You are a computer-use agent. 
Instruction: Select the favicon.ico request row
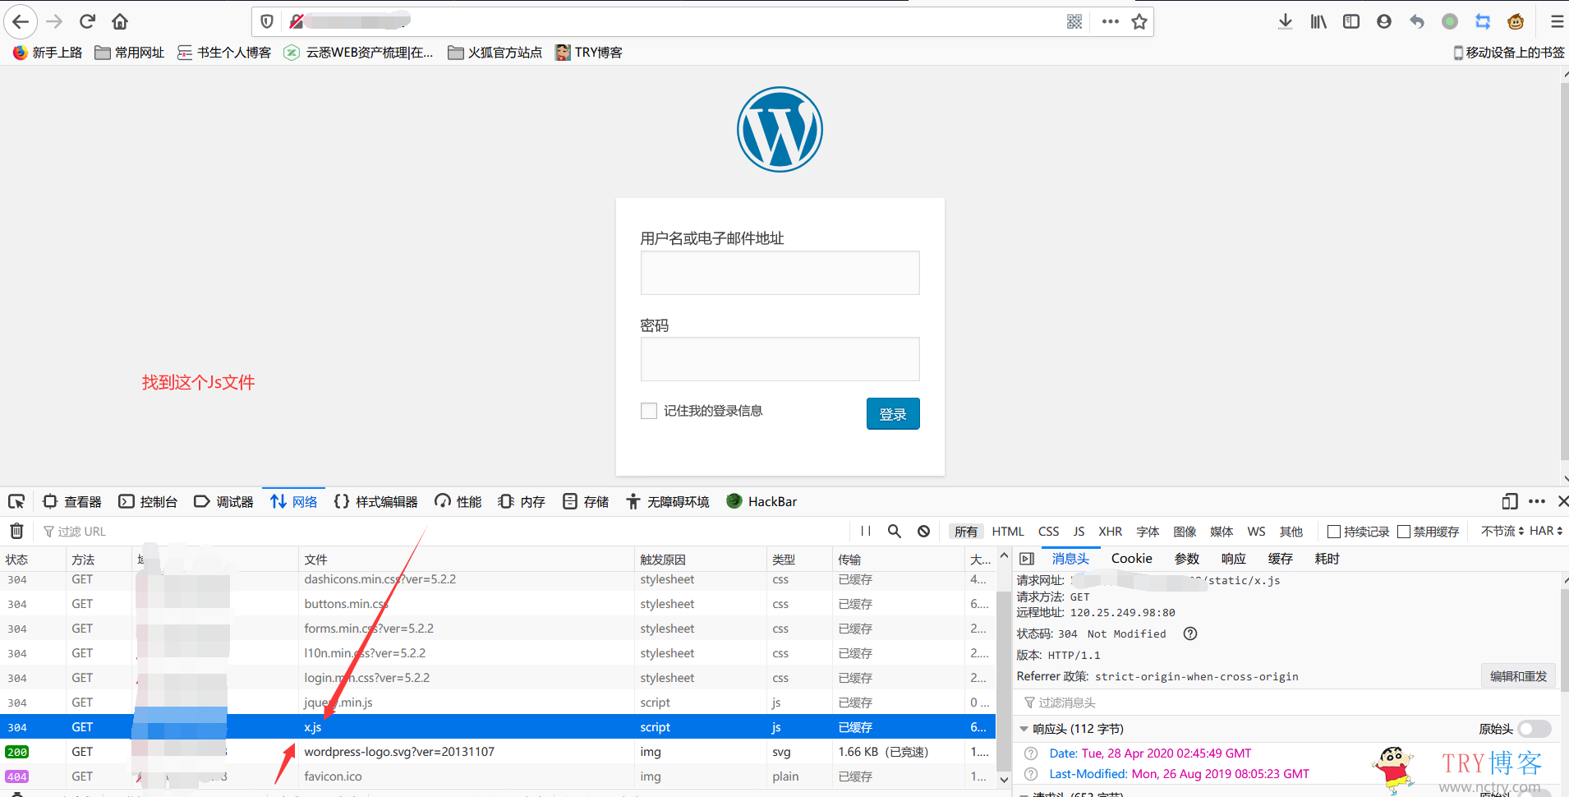(498, 776)
